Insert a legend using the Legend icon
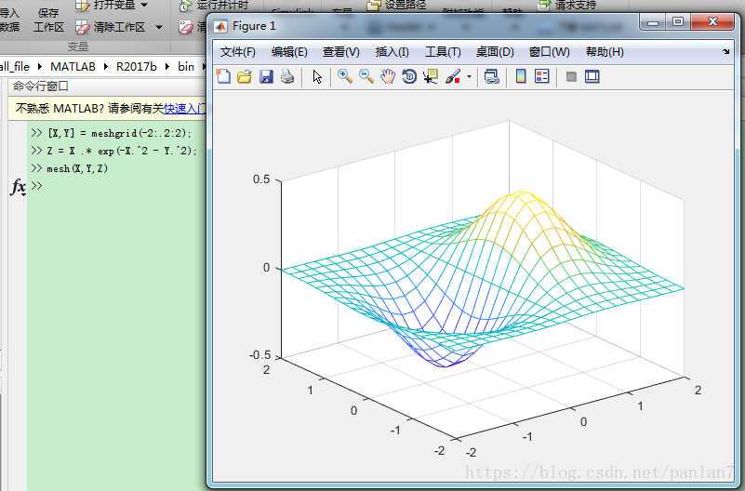The height and width of the screenshot is (491, 745). [542, 77]
